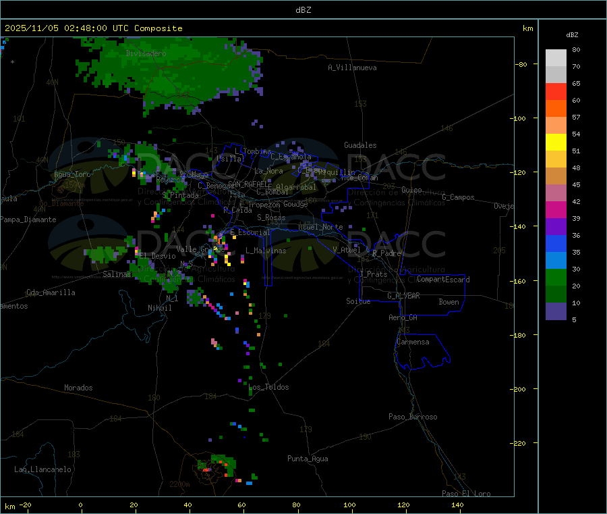
Task: Click the La_Nora location label
Action: 268,171
